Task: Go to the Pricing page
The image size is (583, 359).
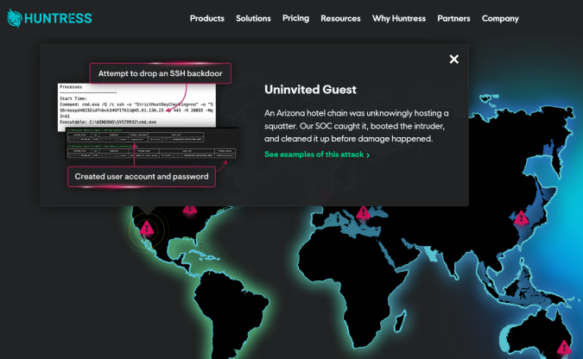Action: (x=295, y=18)
